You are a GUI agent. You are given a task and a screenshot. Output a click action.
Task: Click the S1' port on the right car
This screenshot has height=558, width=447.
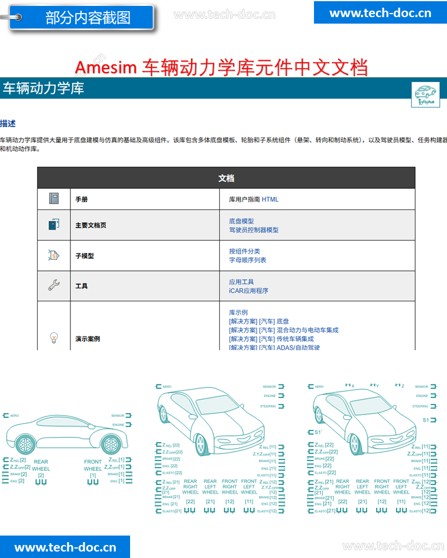coord(315,432)
